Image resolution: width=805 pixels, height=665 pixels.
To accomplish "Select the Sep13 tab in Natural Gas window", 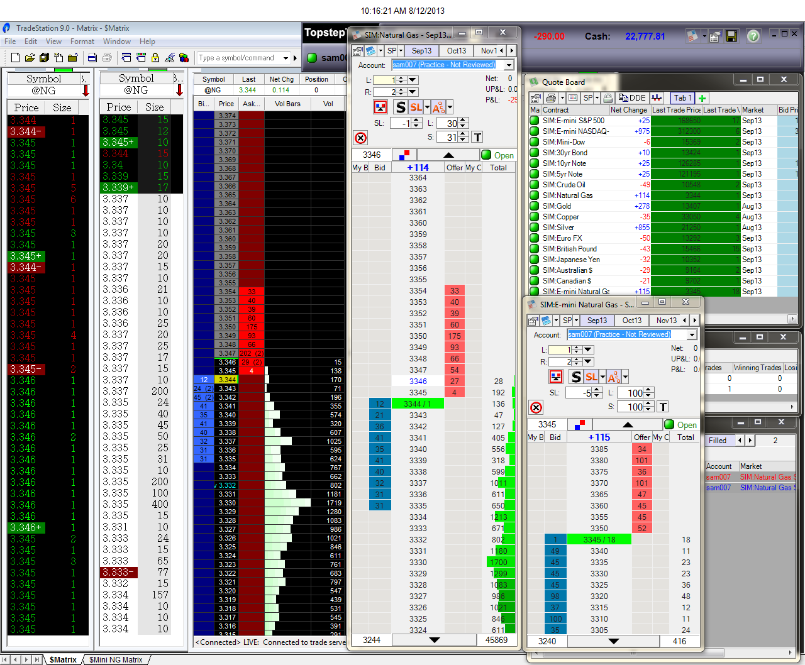I will tap(421, 51).
